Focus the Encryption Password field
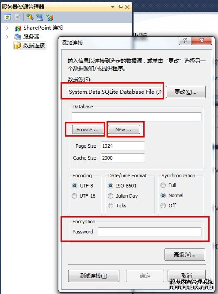Viewport: 218px width, 294px height. (149, 232)
